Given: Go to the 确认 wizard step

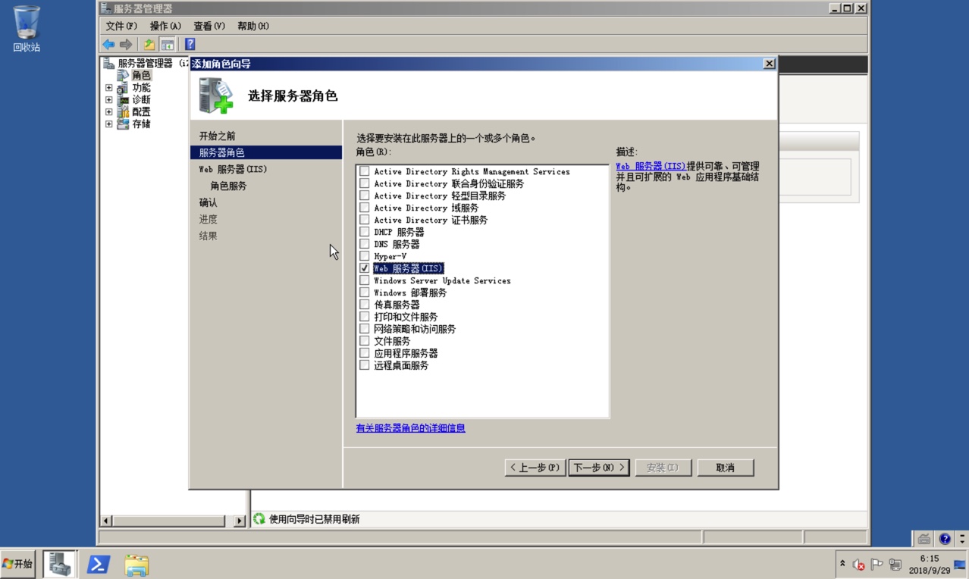Looking at the screenshot, I should click(208, 202).
